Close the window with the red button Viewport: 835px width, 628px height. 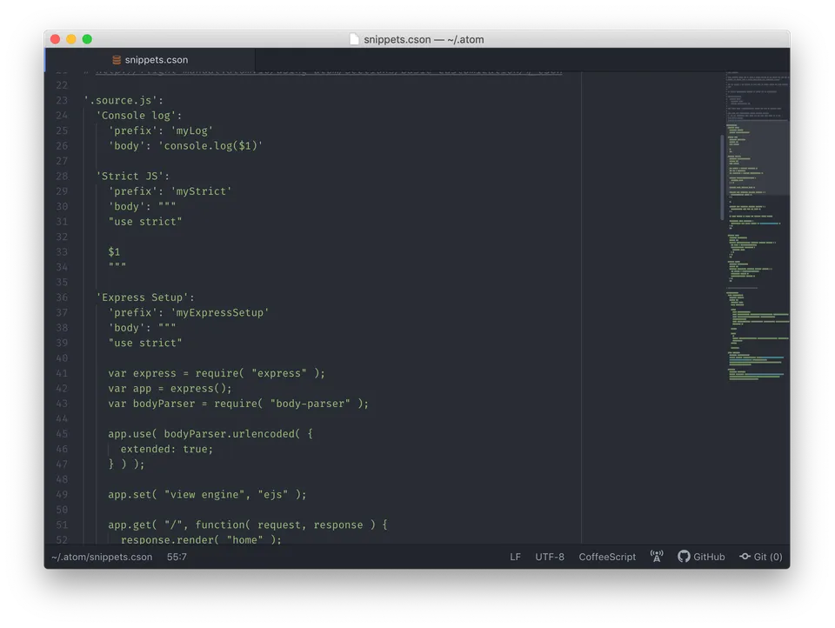pos(56,39)
